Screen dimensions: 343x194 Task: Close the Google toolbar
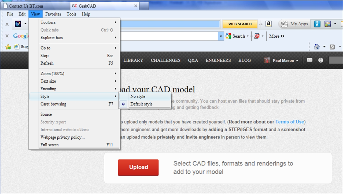[7, 36]
